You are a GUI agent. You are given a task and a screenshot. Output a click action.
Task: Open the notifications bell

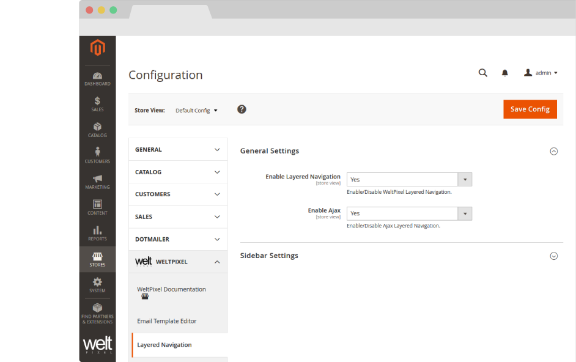tap(504, 73)
